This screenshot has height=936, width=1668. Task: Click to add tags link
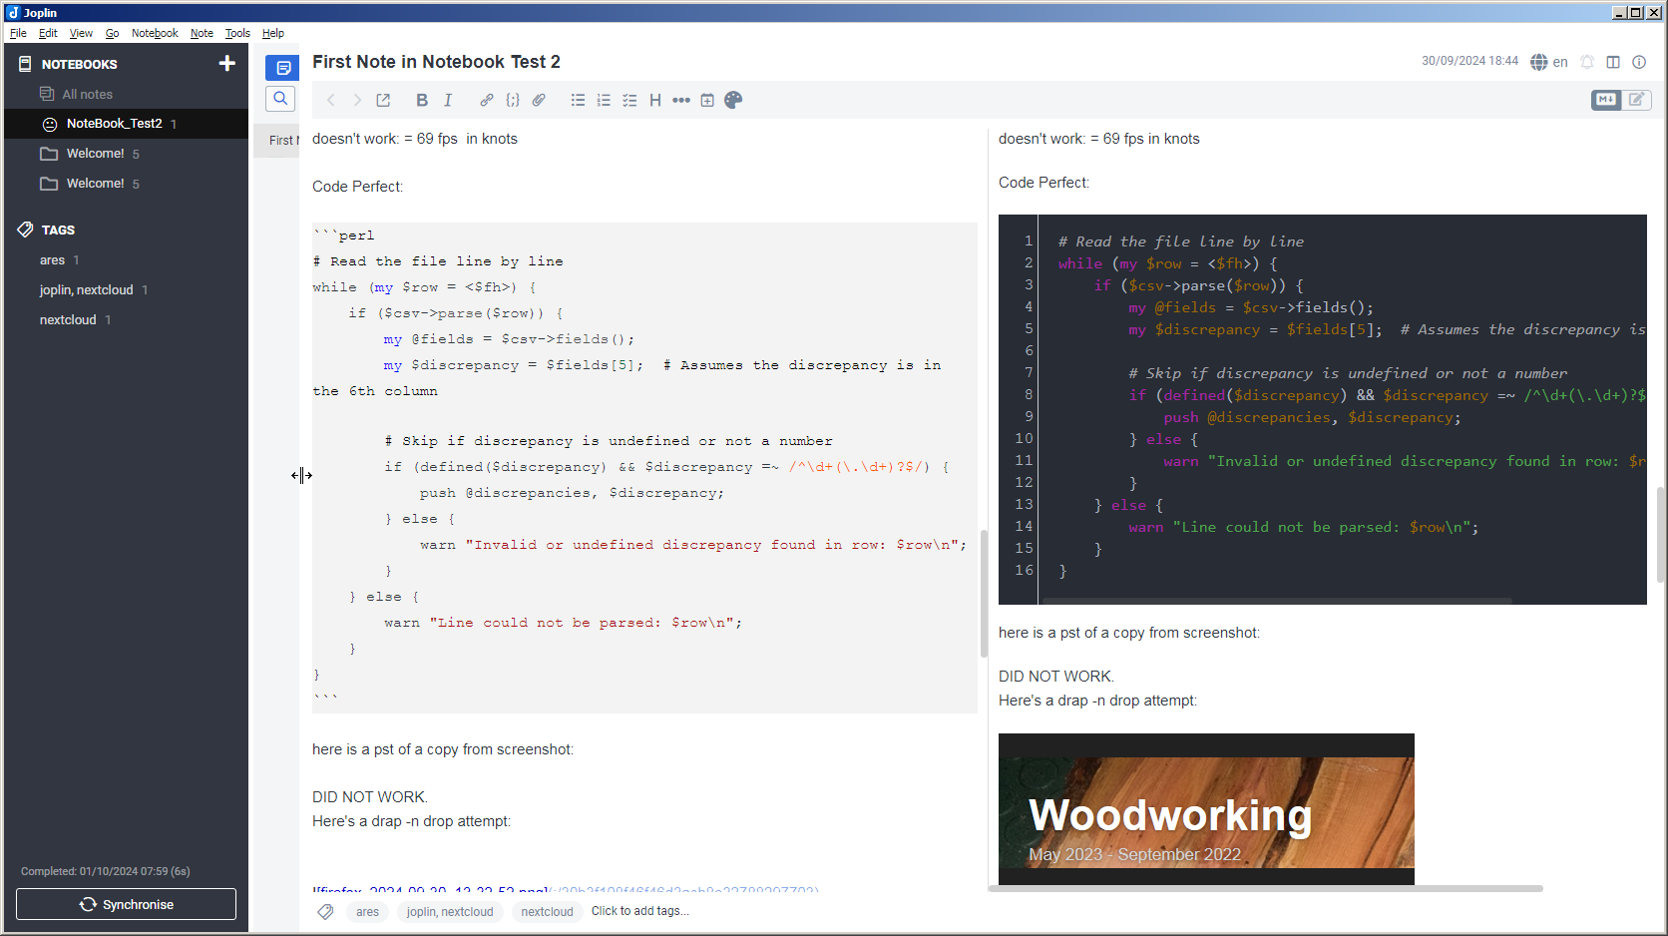coord(639,911)
